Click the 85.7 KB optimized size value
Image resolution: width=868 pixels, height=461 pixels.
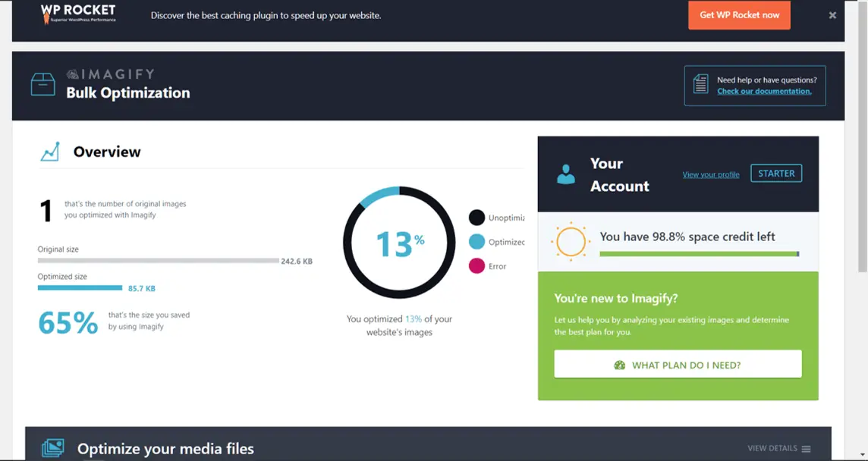click(142, 288)
